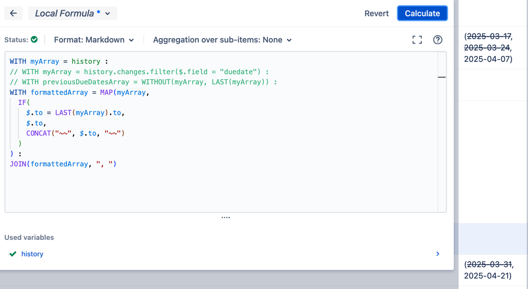Click the commented previousDueDatesArray line
The width and height of the screenshot is (528, 289).
(x=143, y=82)
